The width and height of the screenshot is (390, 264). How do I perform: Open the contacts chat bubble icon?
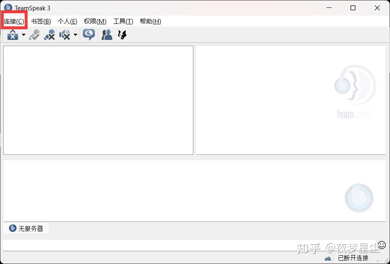(x=88, y=35)
